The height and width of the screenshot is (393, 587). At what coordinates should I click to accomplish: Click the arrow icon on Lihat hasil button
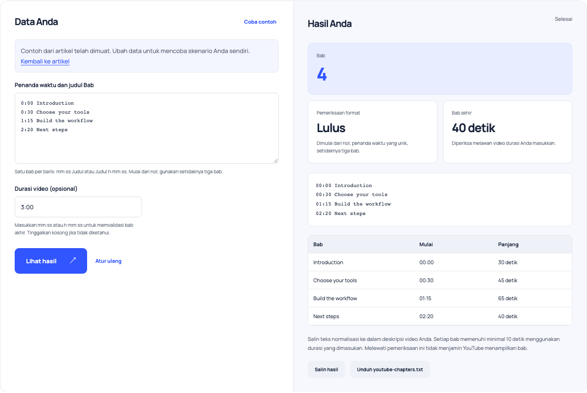[73, 260]
